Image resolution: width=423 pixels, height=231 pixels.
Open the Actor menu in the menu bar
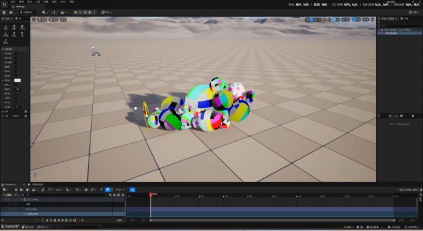63,2
